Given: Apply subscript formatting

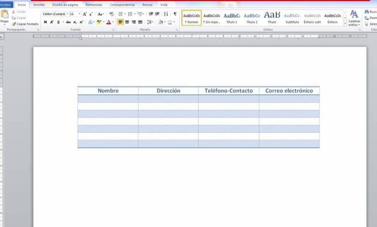Looking at the screenshot, I should (x=75, y=22).
